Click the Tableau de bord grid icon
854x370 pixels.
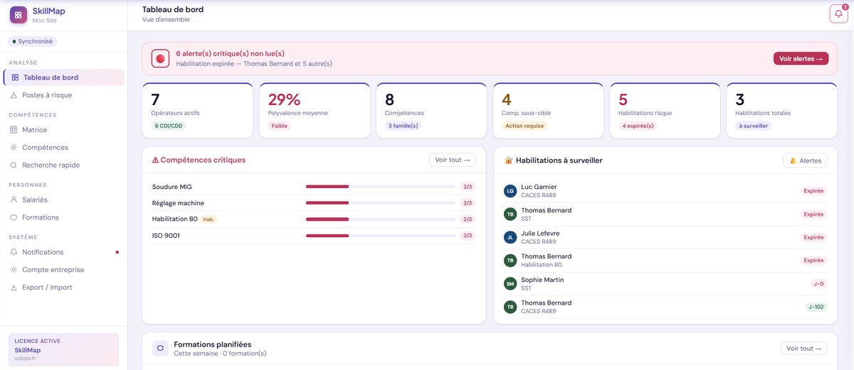[15, 77]
